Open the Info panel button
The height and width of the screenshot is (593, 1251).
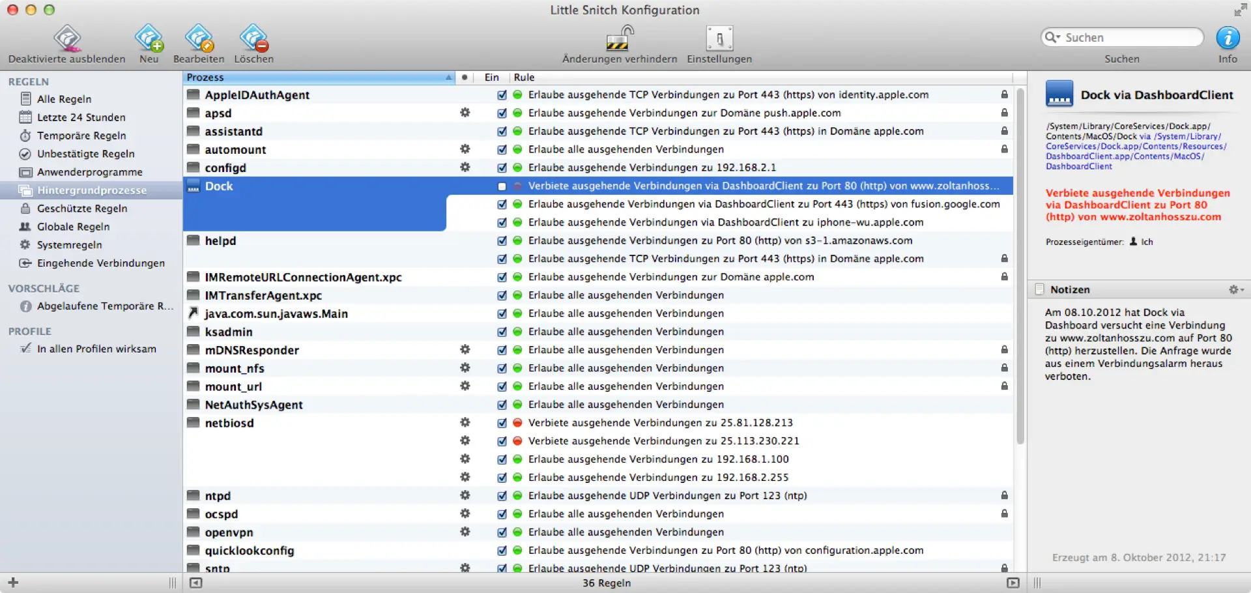[1228, 38]
